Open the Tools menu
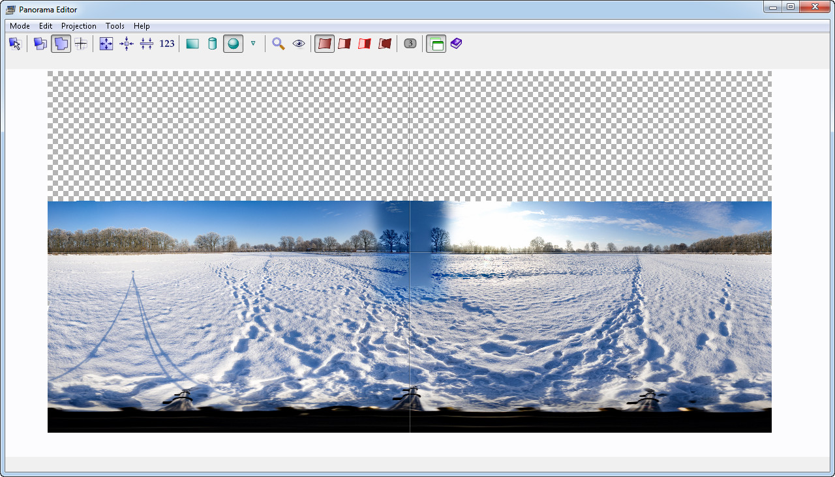The width and height of the screenshot is (835, 477). click(x=115, y=26)
